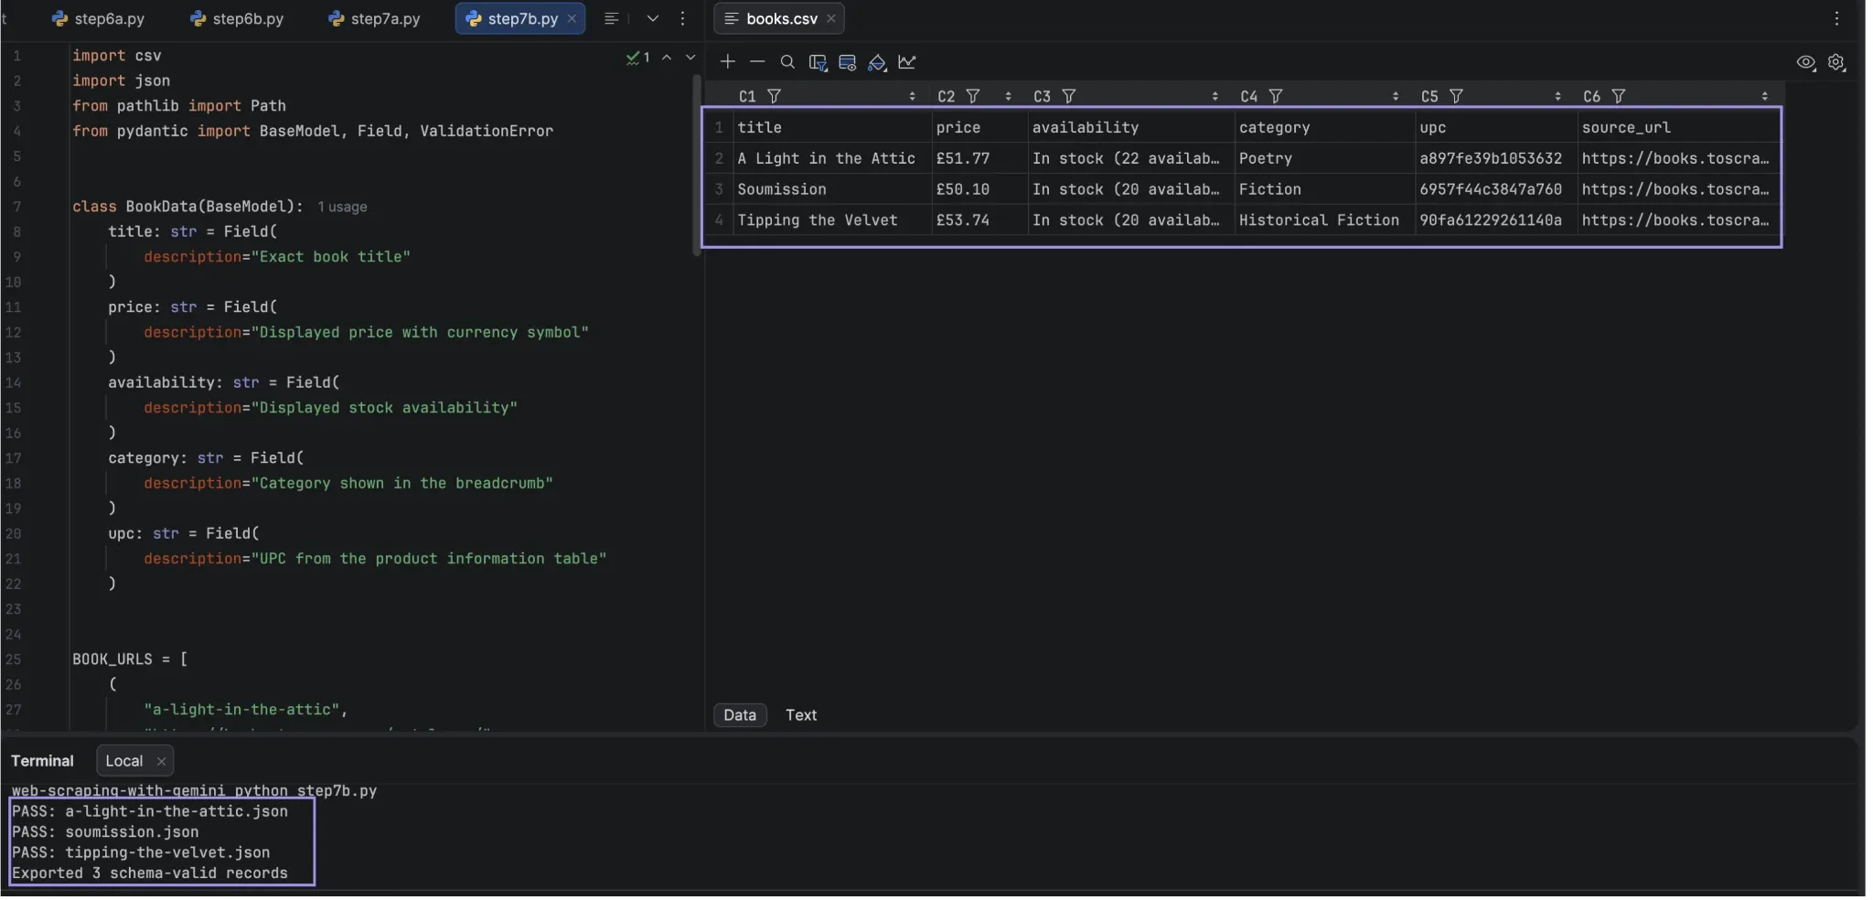Go to previous highlighted problem
This screenshot has height=900, width=1873.
click(x=667, y=58)
